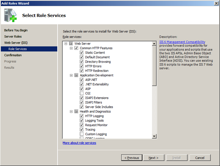Image resolution: width=220 pixels, height=166 pixels.
Task: Uncheck the ASP checkbox
Action: [82, 89]
